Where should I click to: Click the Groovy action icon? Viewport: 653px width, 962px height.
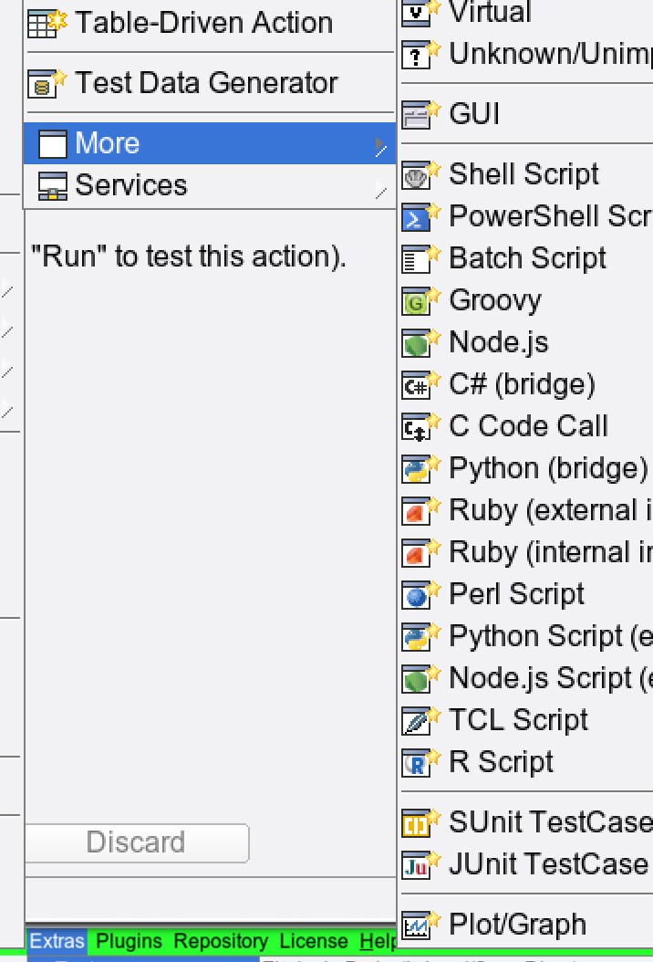(418, 300)
